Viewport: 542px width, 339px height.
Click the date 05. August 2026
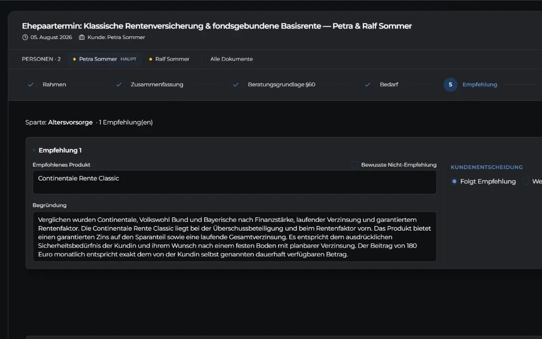51,37
